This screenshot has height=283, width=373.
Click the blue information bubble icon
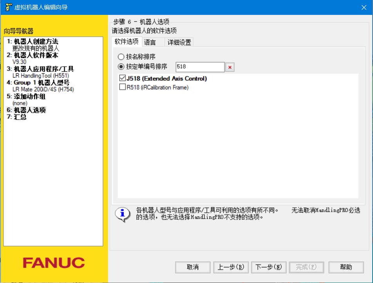click(x=122, y=214)
